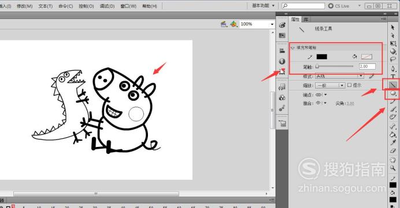Edit stroke style with pencil icon
Screen dimensions: 400x208
[372, 76]
